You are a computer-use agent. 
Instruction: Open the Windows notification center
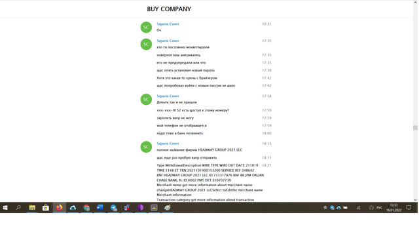pos(409,208)
